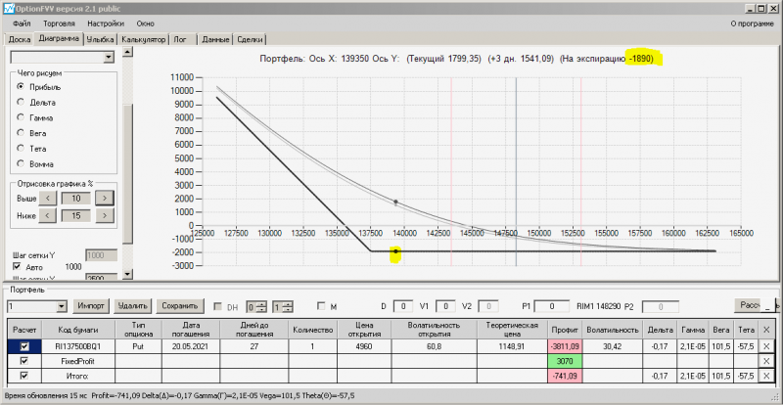783x405 pixels.
Task: Click the Импорт button
Action: [91, 306]
